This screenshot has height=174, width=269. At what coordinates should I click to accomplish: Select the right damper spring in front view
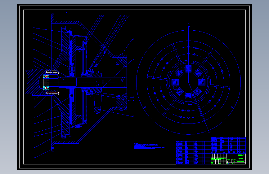point(202,82)
